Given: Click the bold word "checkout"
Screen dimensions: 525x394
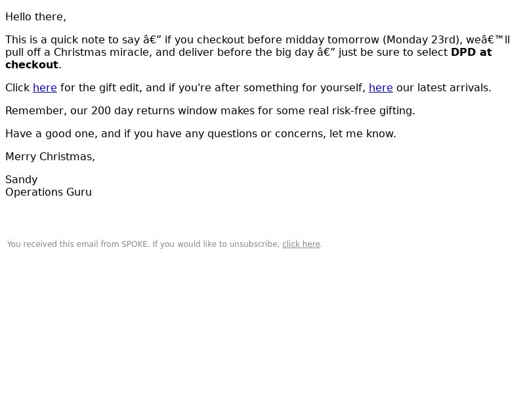Looking at the screenshot, I should 31,64.
